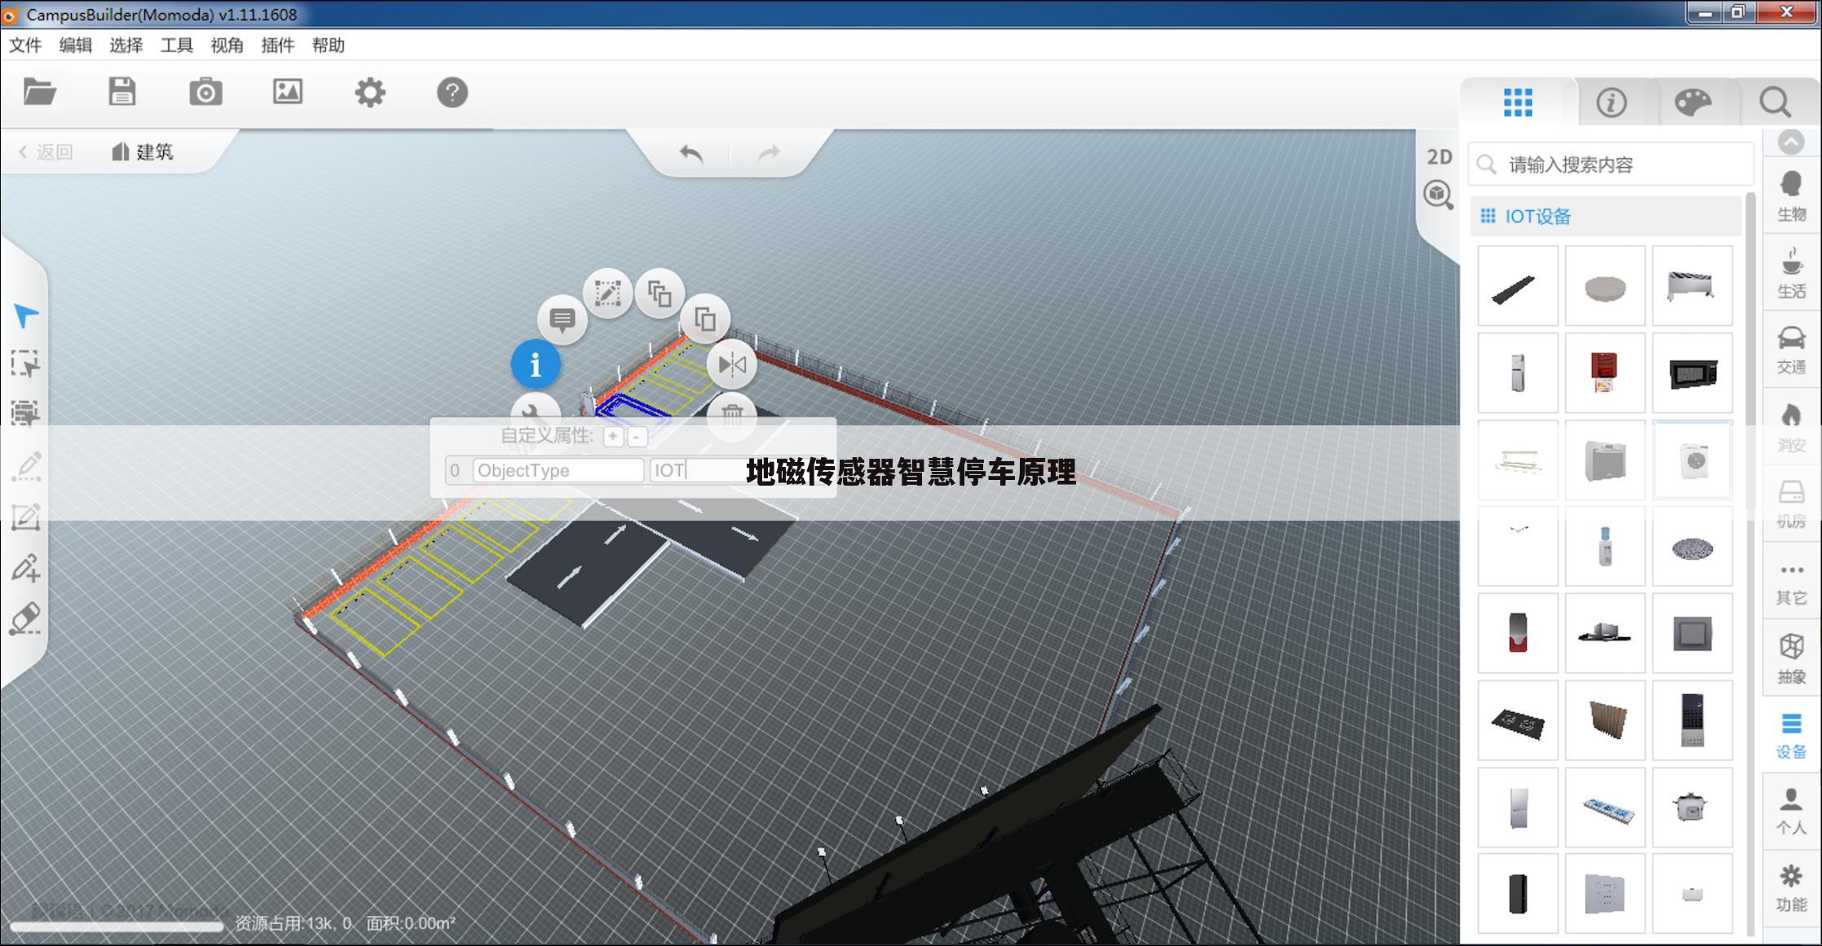Image resolution: width=1822 pixels, height=946 pixels.
Task: Select the 交通 category
Action: (1791, 350)
